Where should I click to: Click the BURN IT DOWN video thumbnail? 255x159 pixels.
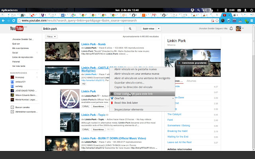tap(62, 143)
